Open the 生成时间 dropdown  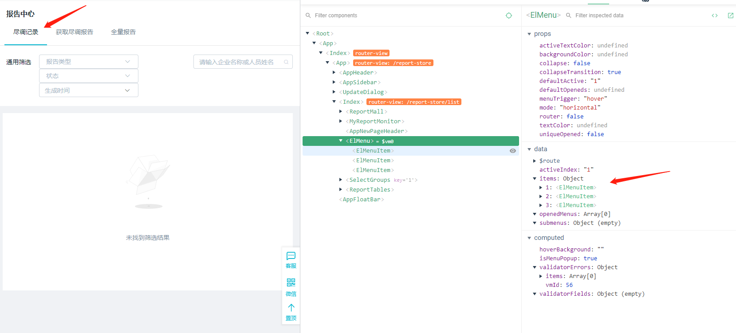pyautogui.click(x=88, y=90)
